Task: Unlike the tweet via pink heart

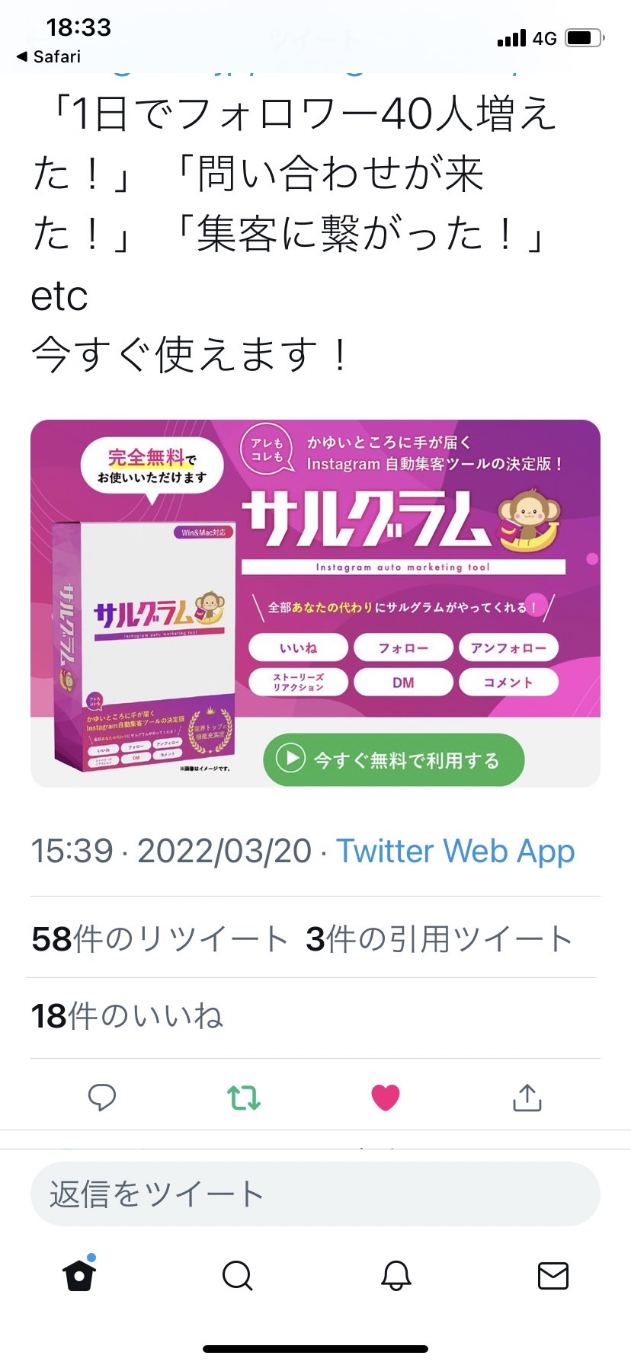Action: [x=386, y=1098]
